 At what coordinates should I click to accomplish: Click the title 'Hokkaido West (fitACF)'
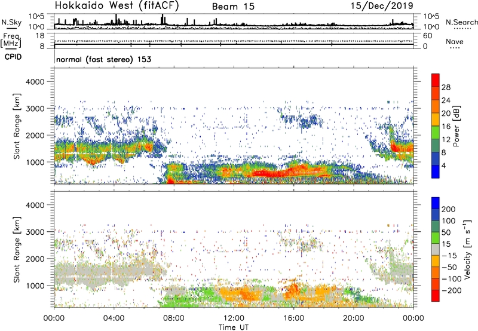(x=117, y=6)
